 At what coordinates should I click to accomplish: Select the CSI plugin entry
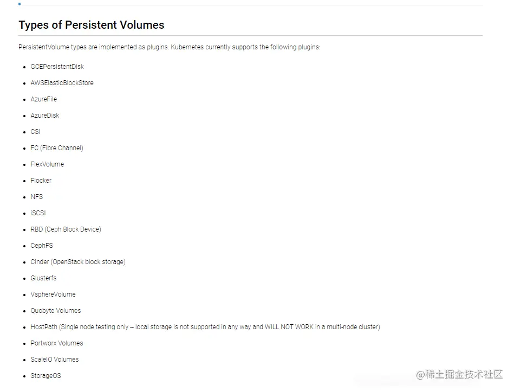[x=35, y=132]
